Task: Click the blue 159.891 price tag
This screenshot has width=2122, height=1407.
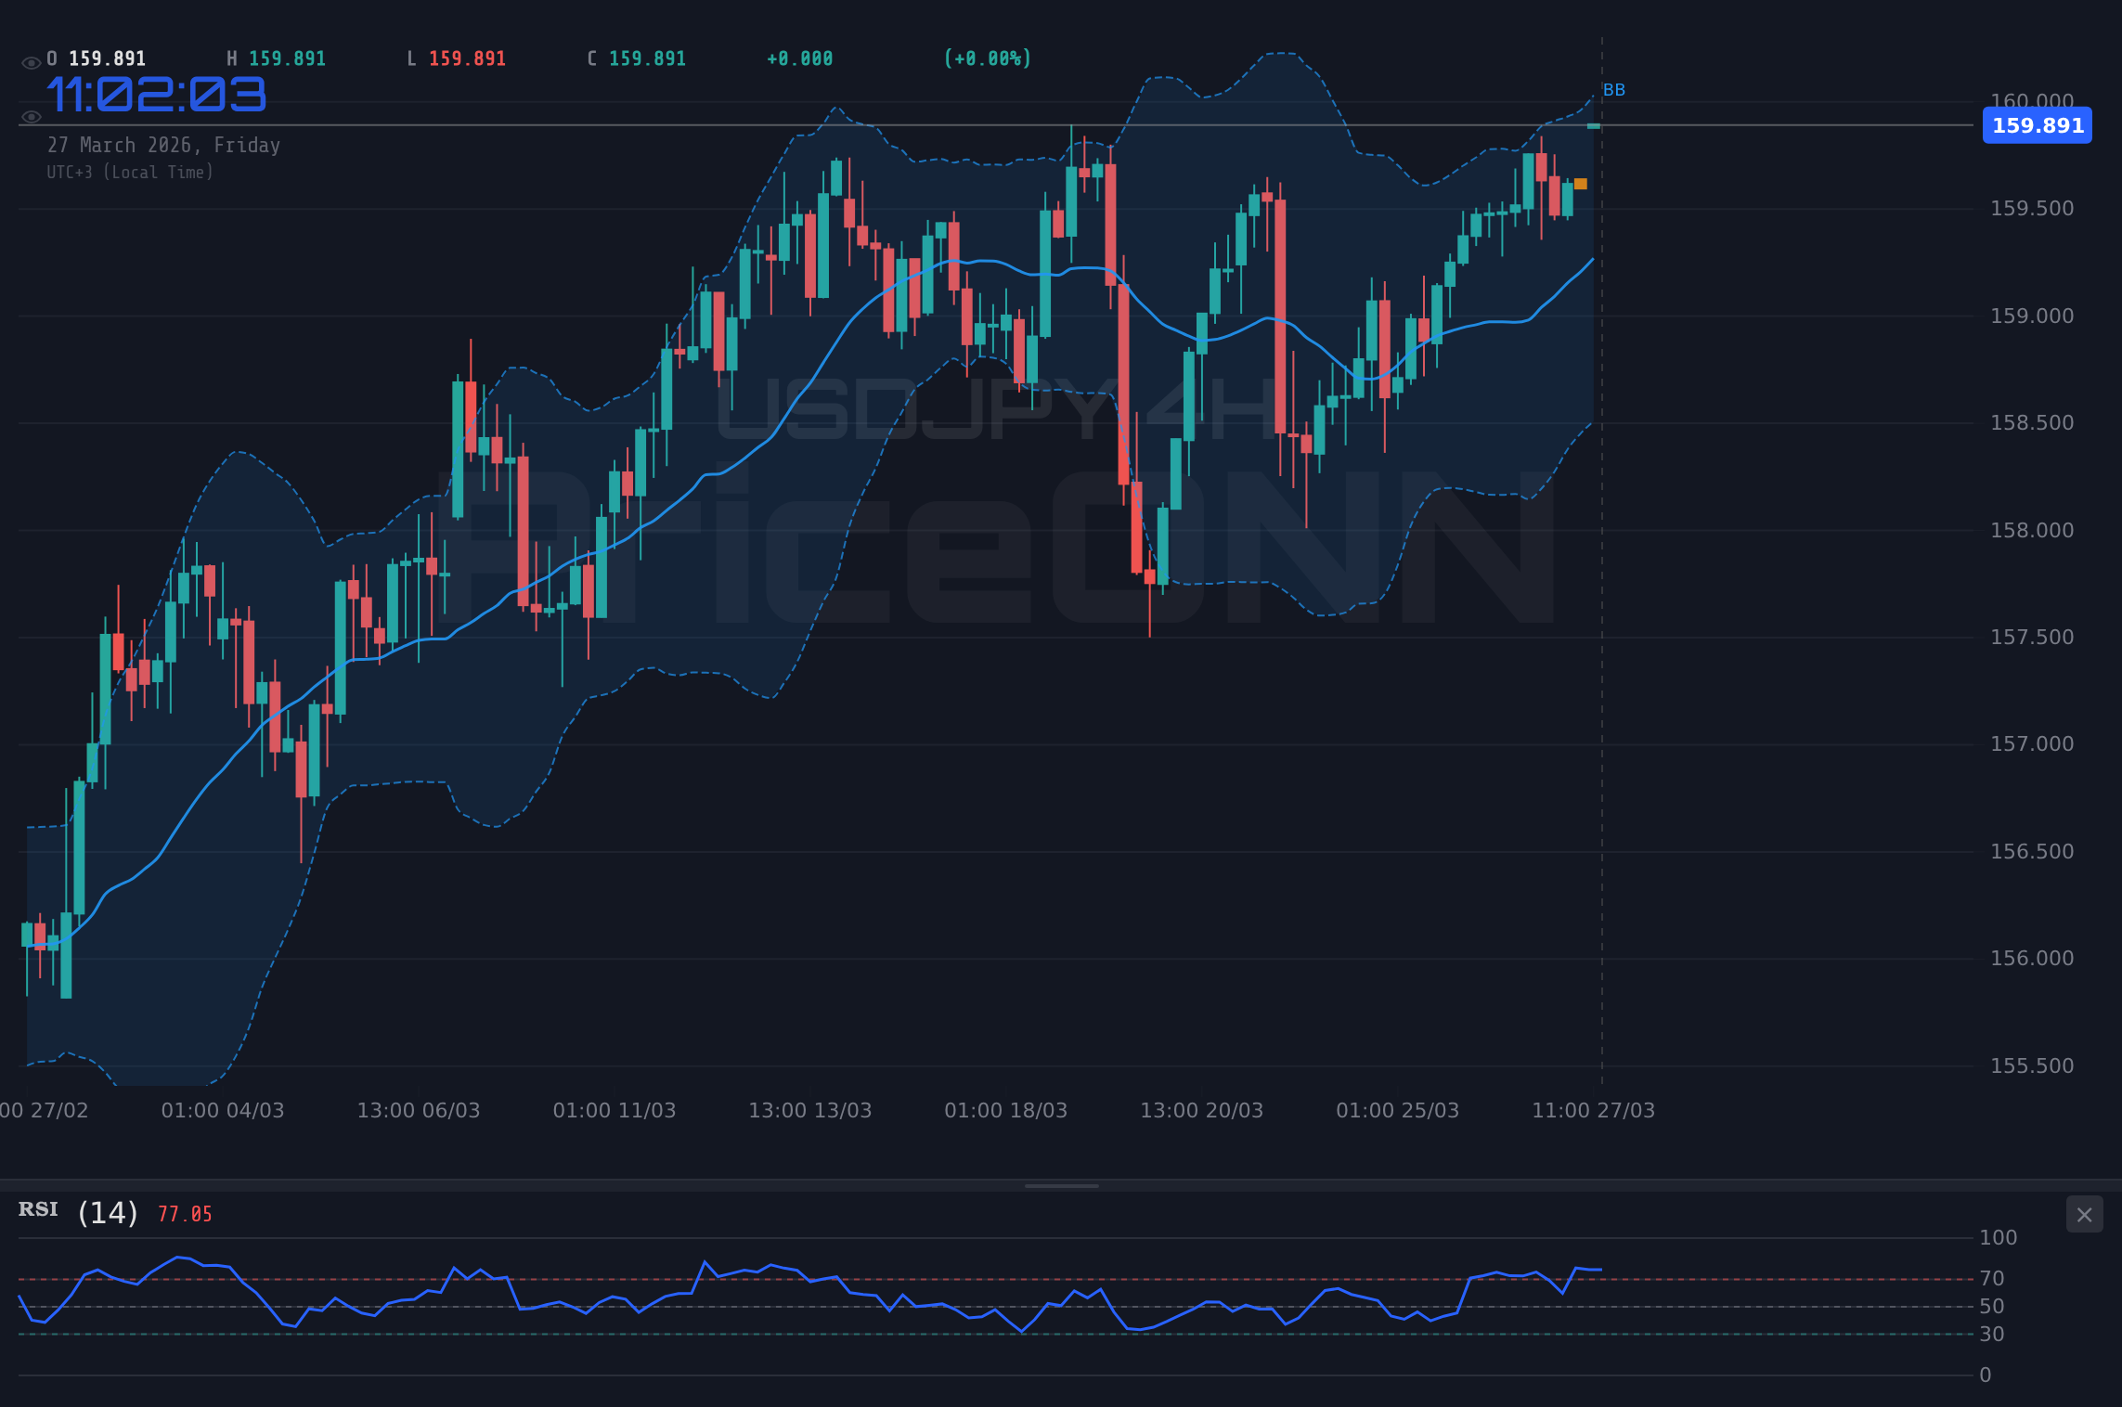Action: [x=2037, y=125]
